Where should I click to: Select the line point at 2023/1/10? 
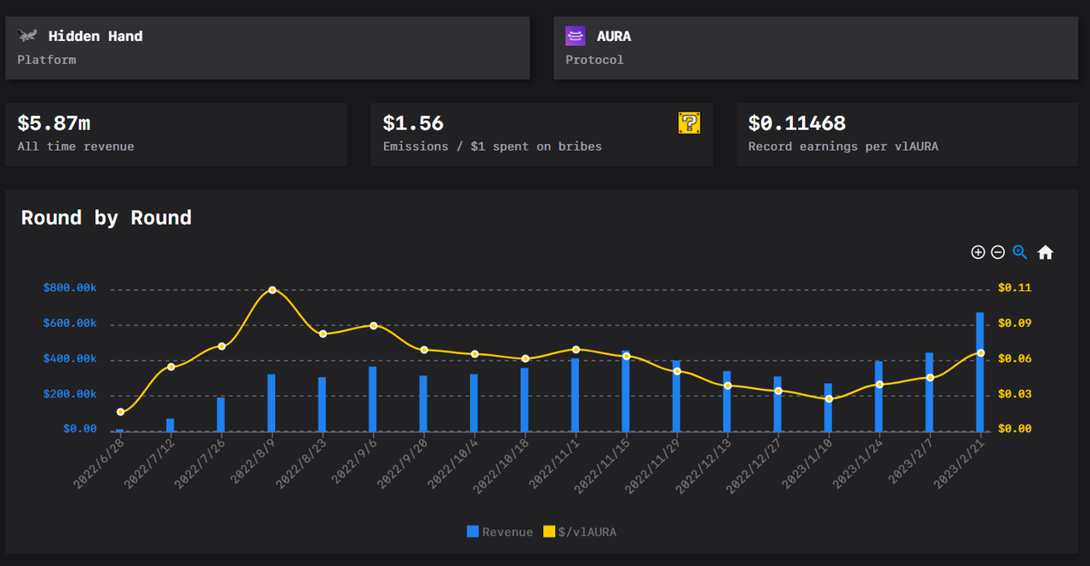coord(829,398)
